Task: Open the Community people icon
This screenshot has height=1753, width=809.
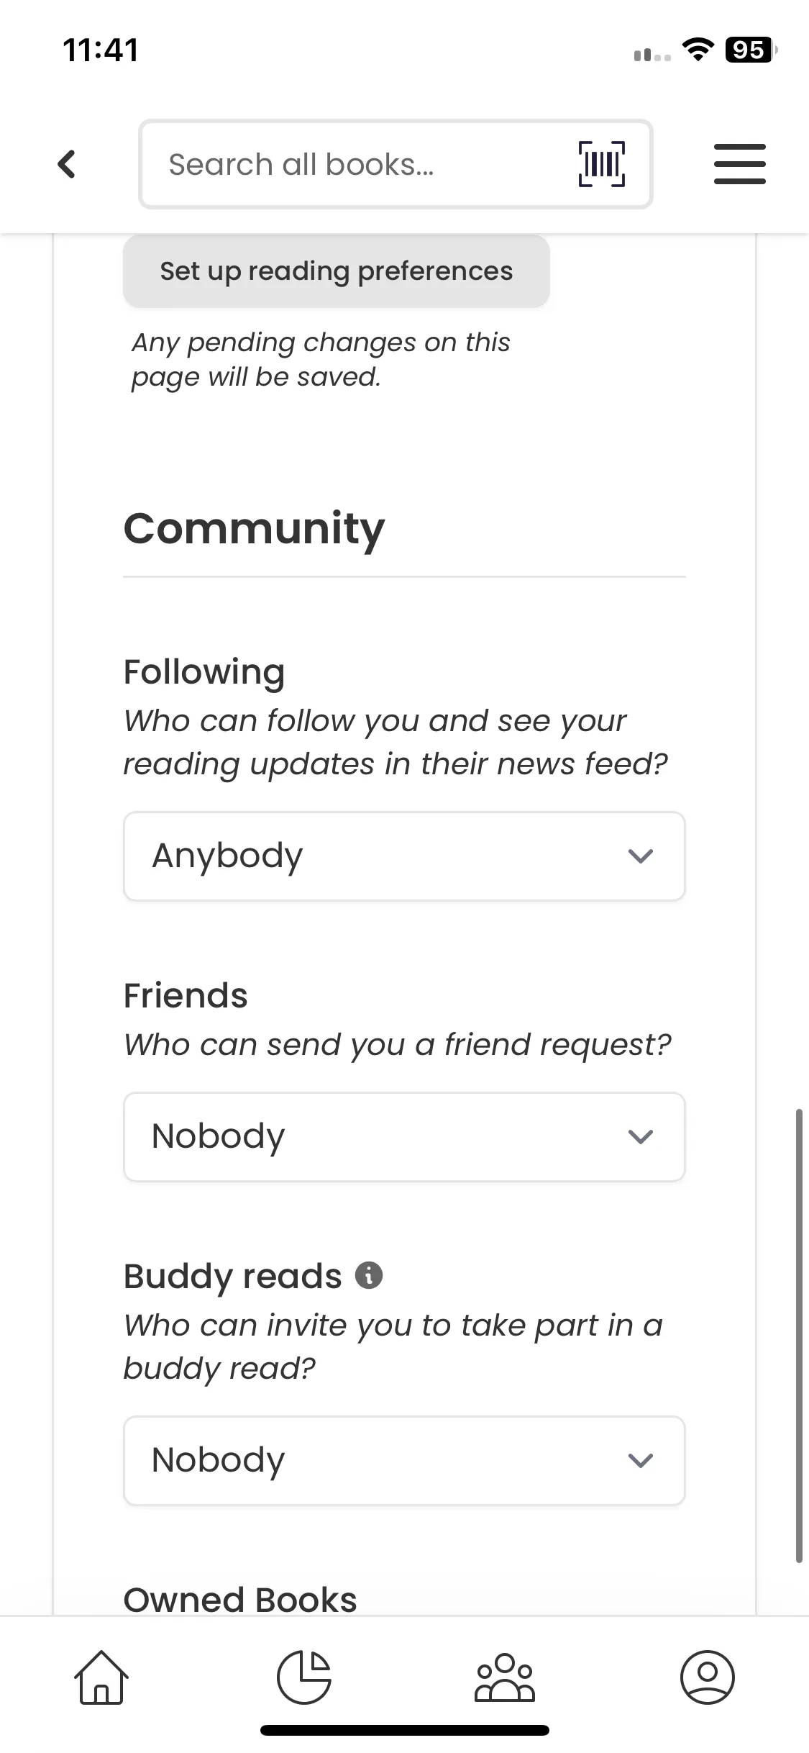Action: 505,1677
